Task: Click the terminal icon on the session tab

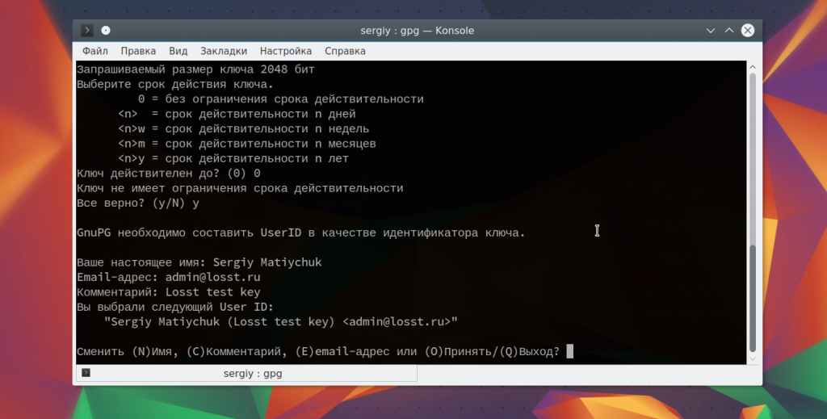Action: [86, 373]
